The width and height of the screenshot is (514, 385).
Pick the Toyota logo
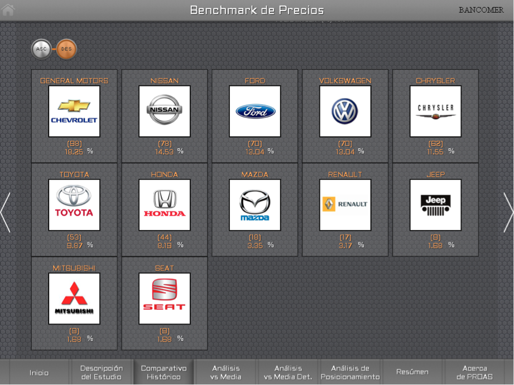74,205
